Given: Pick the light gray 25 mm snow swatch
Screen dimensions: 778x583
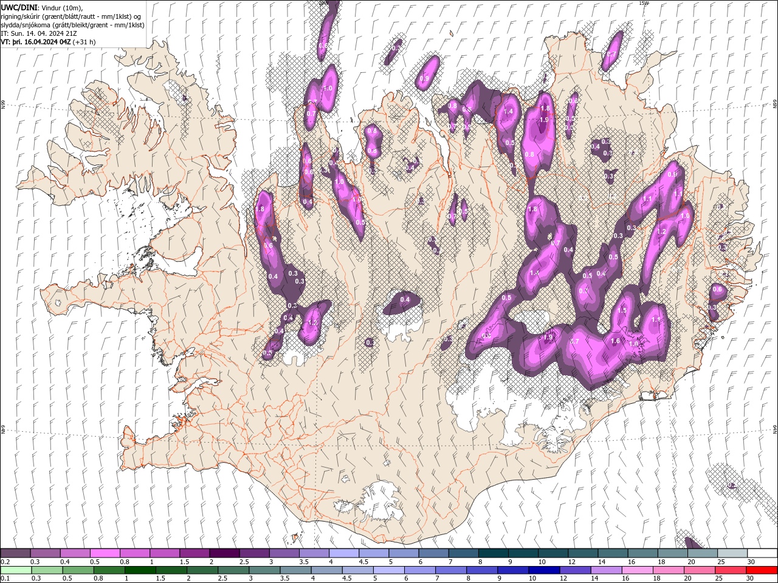Looking at the screenshot, I should pyautogui.click(x=732, y=553).
